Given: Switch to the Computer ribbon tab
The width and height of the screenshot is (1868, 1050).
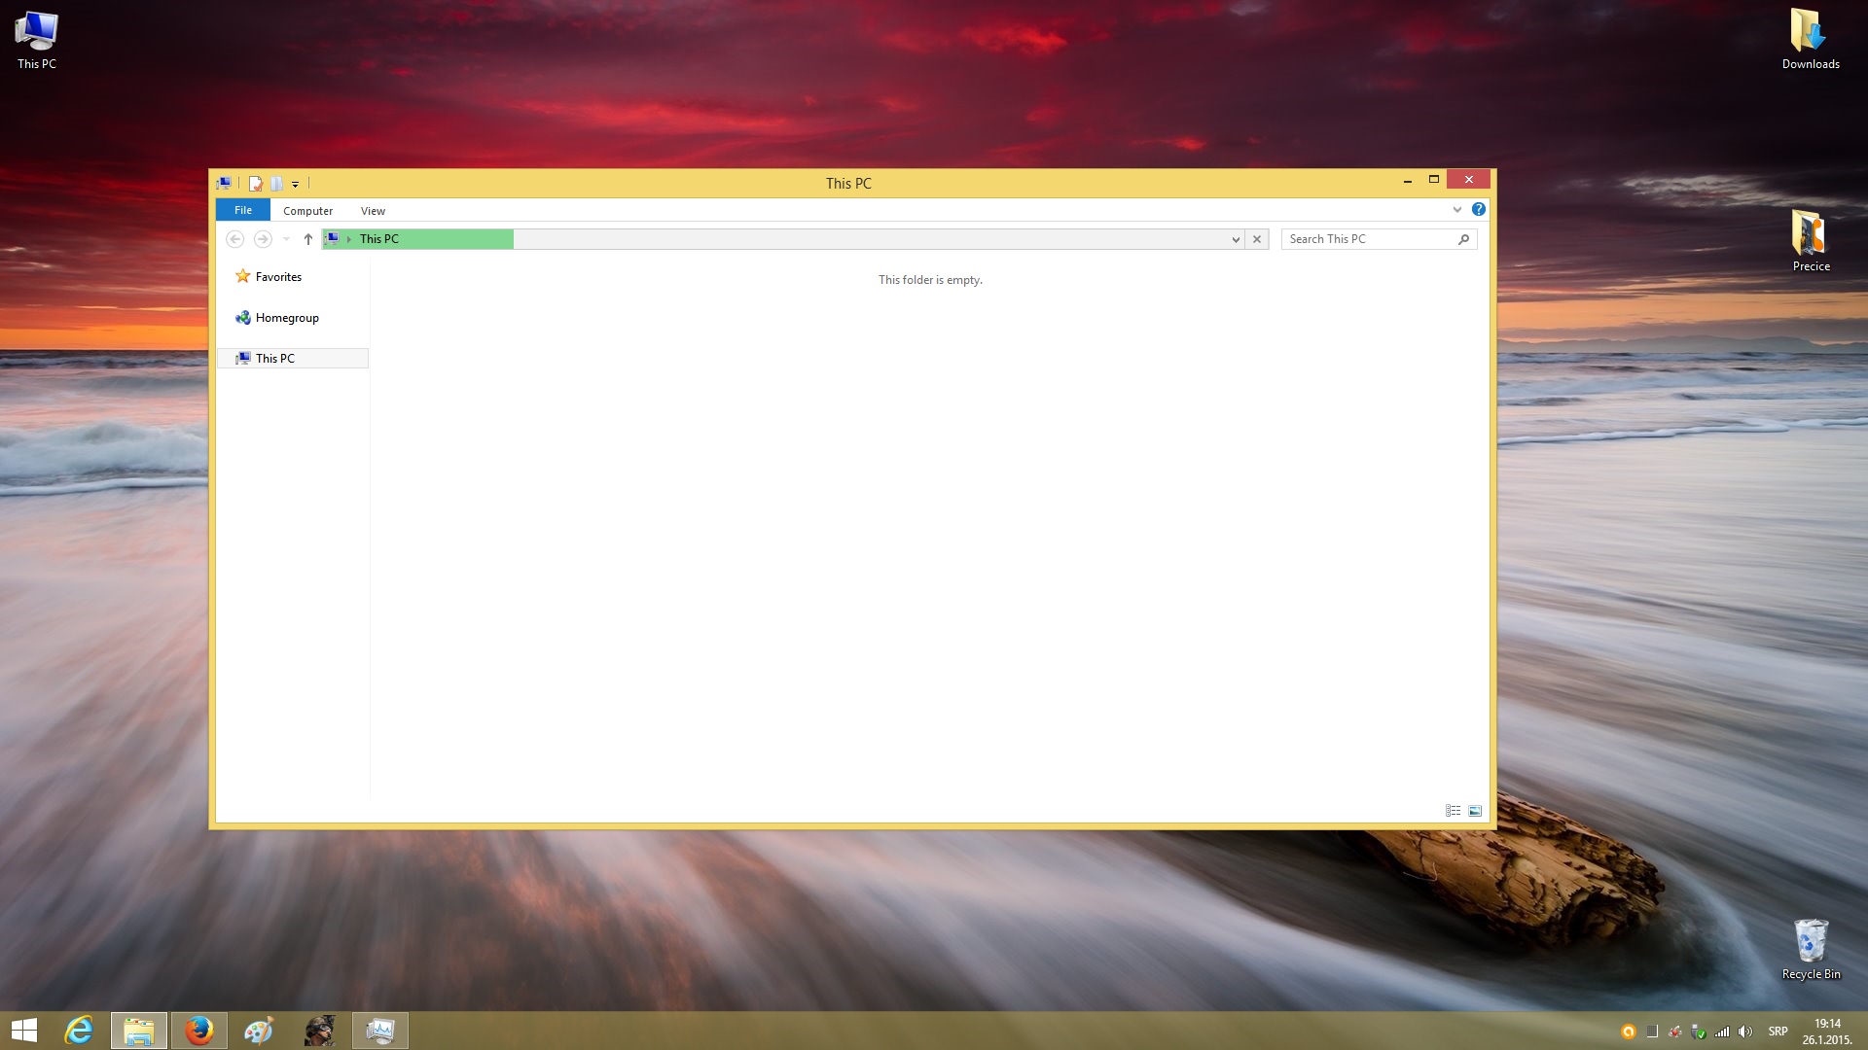Looking at the screenshot, I should (307, 211).
